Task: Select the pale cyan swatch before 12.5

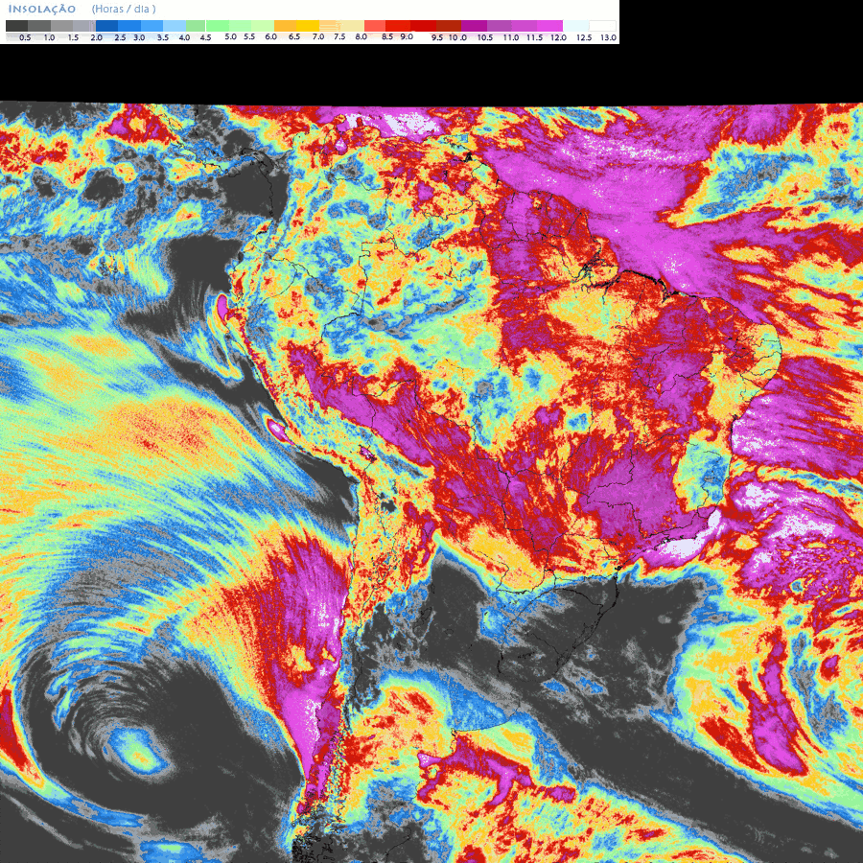Action: click(x=575, y=26)
